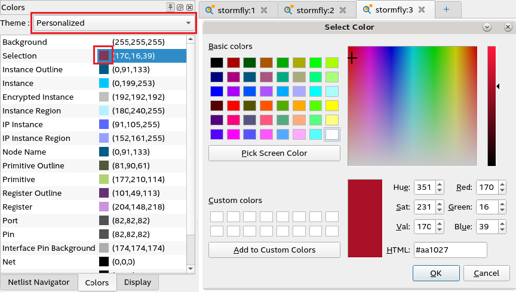Click the Primitive Outline color swatch
Image resolution: width=516 pixels, height=292 pixels.
104,165
